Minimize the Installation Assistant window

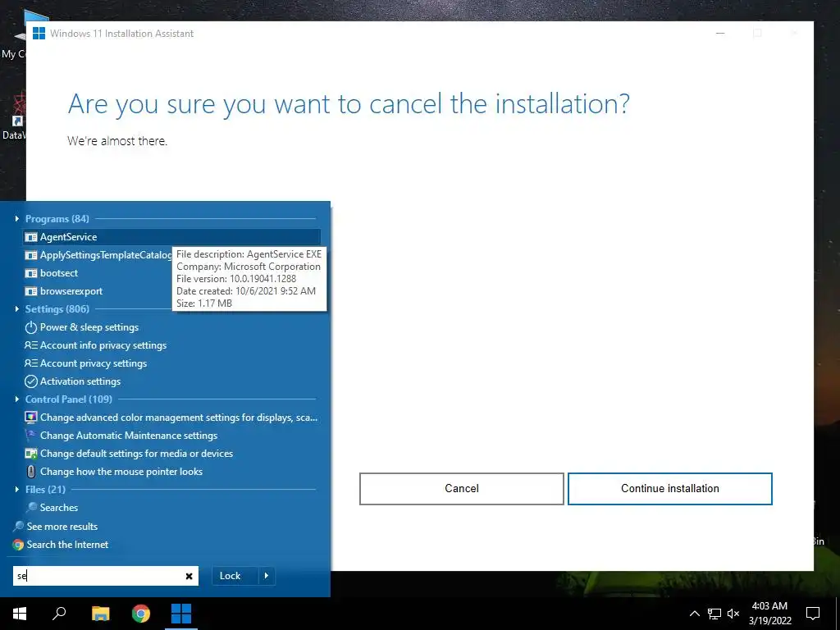pos(720,33)
